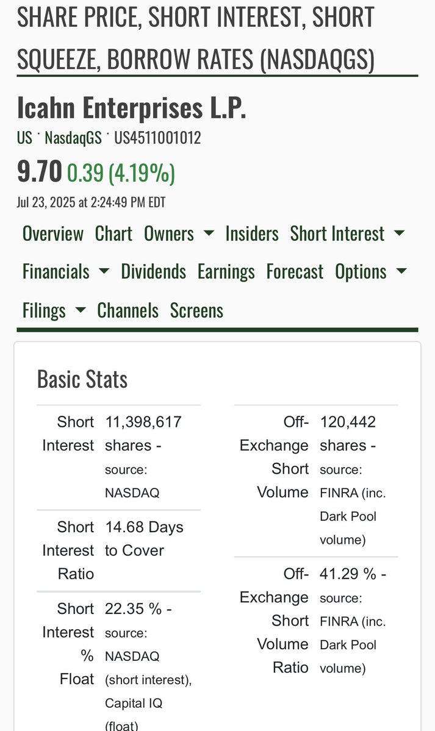Open the Overview tab
The image size is (435, 731).
tap(52, 234)
